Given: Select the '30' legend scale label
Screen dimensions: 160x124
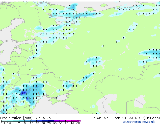Looking at the screenshot, I should (x=55, y=123).
